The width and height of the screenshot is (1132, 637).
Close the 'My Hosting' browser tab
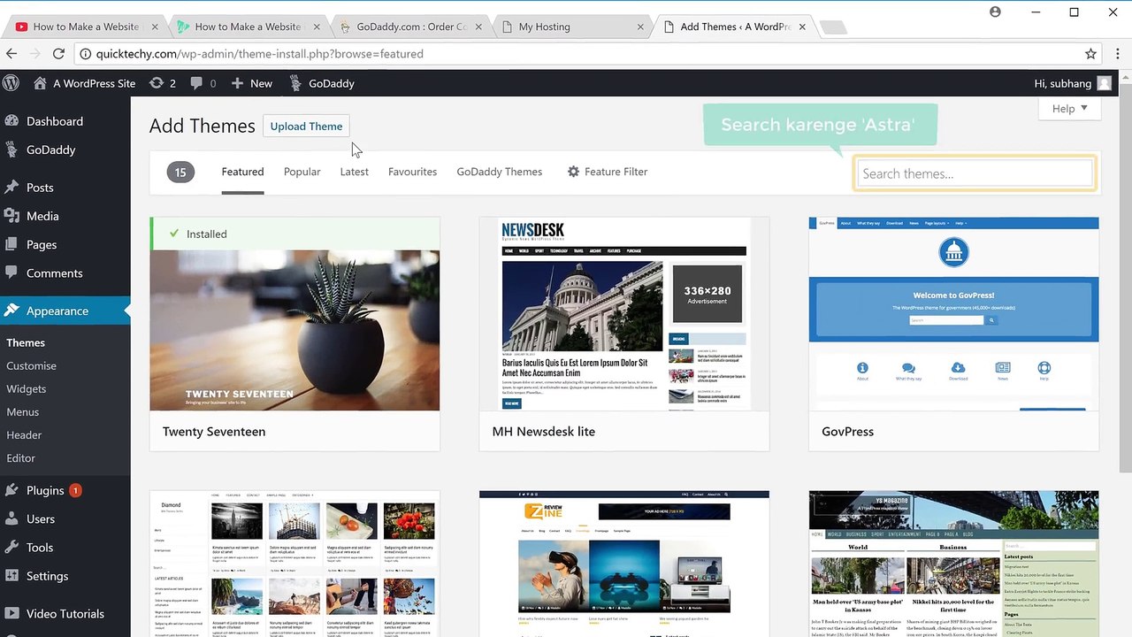(x=640, y=27)
